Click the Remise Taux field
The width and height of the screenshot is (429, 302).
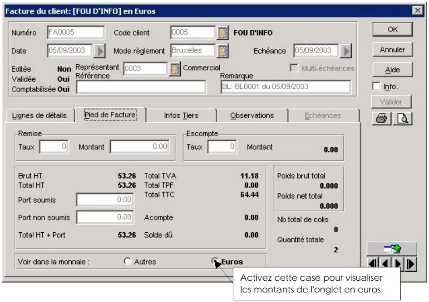coord(54,147)
